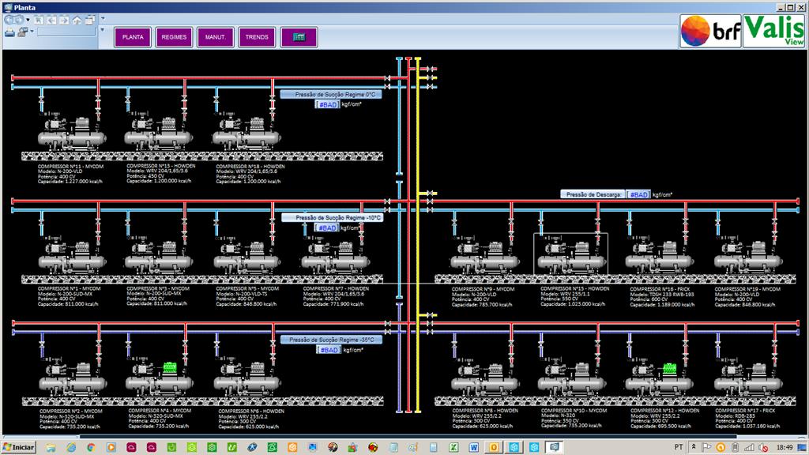Expand the top toolbar options arrow
Image resolution: width=809 pixels, height=455 pixels.
click(103, 19)
